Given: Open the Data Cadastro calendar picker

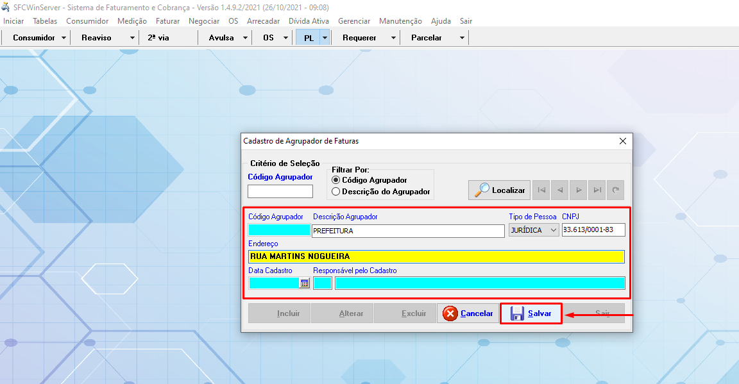Looking at the screenshot, I should coord(305,283).
